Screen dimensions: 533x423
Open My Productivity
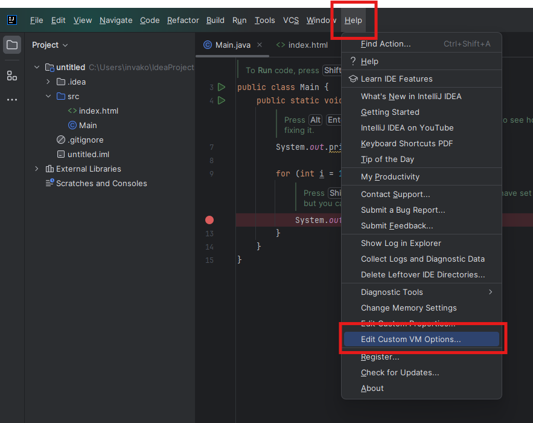(421, 176)
